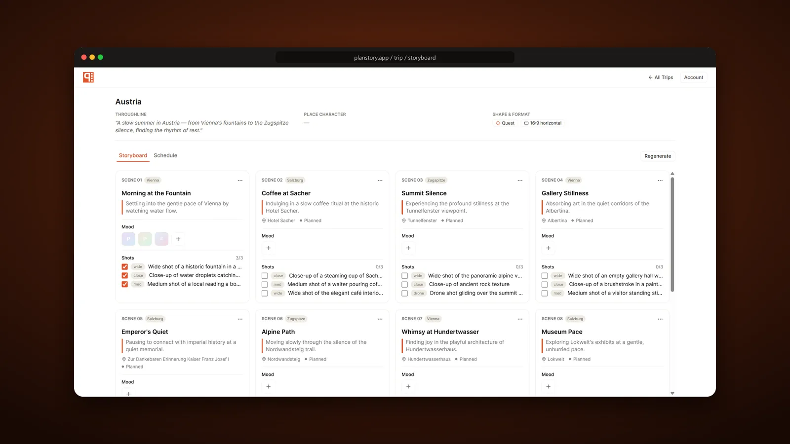Screen dimensions: 790x444
Task: Add a mood to Morning at the Fountain
Action: pos(178,239)
